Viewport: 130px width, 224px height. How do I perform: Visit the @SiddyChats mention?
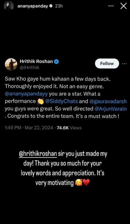pos(61,101)
